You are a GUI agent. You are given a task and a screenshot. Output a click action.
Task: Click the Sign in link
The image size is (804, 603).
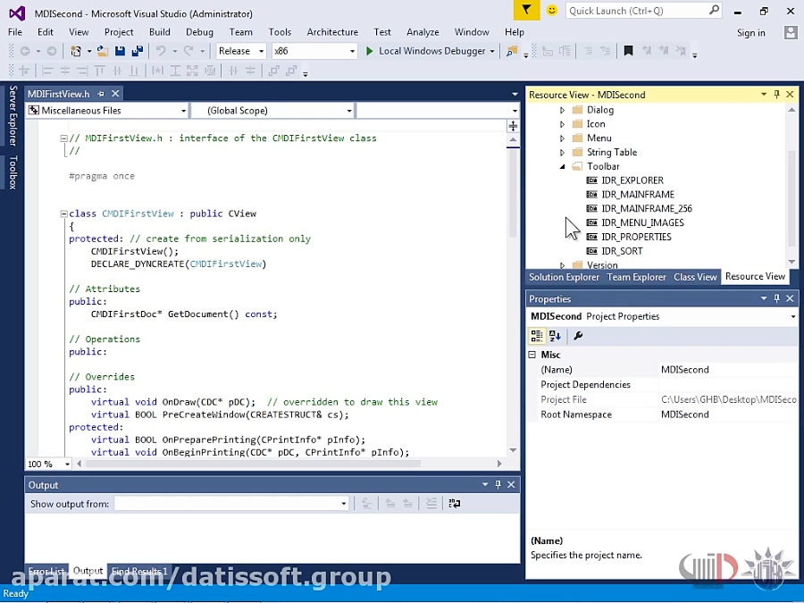[750, 33]
